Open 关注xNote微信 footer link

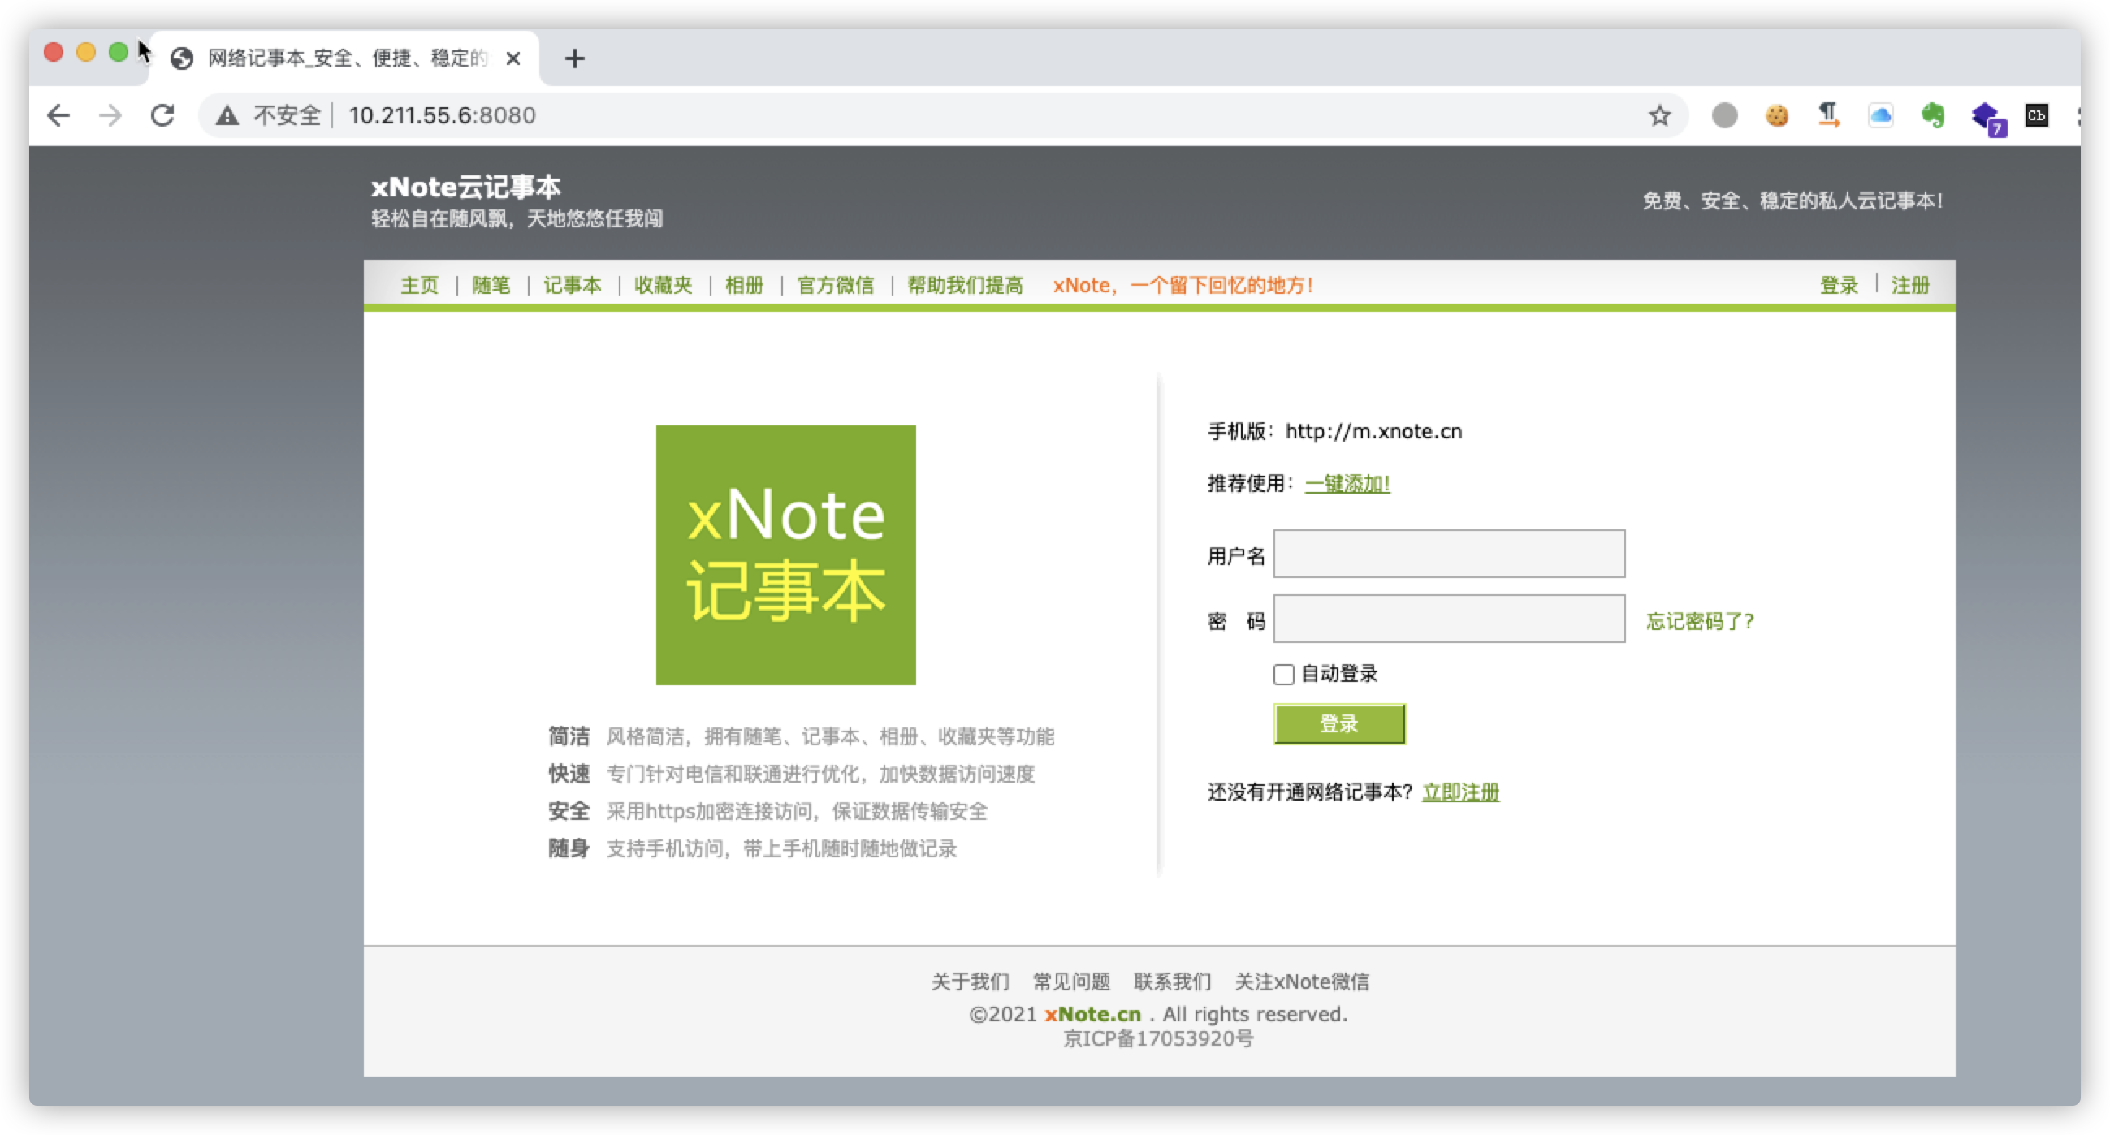click(1302, 981)
